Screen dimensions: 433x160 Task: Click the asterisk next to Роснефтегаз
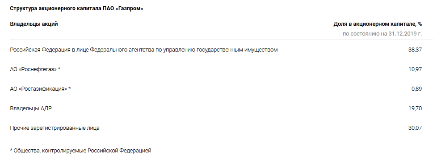point(59,69)
